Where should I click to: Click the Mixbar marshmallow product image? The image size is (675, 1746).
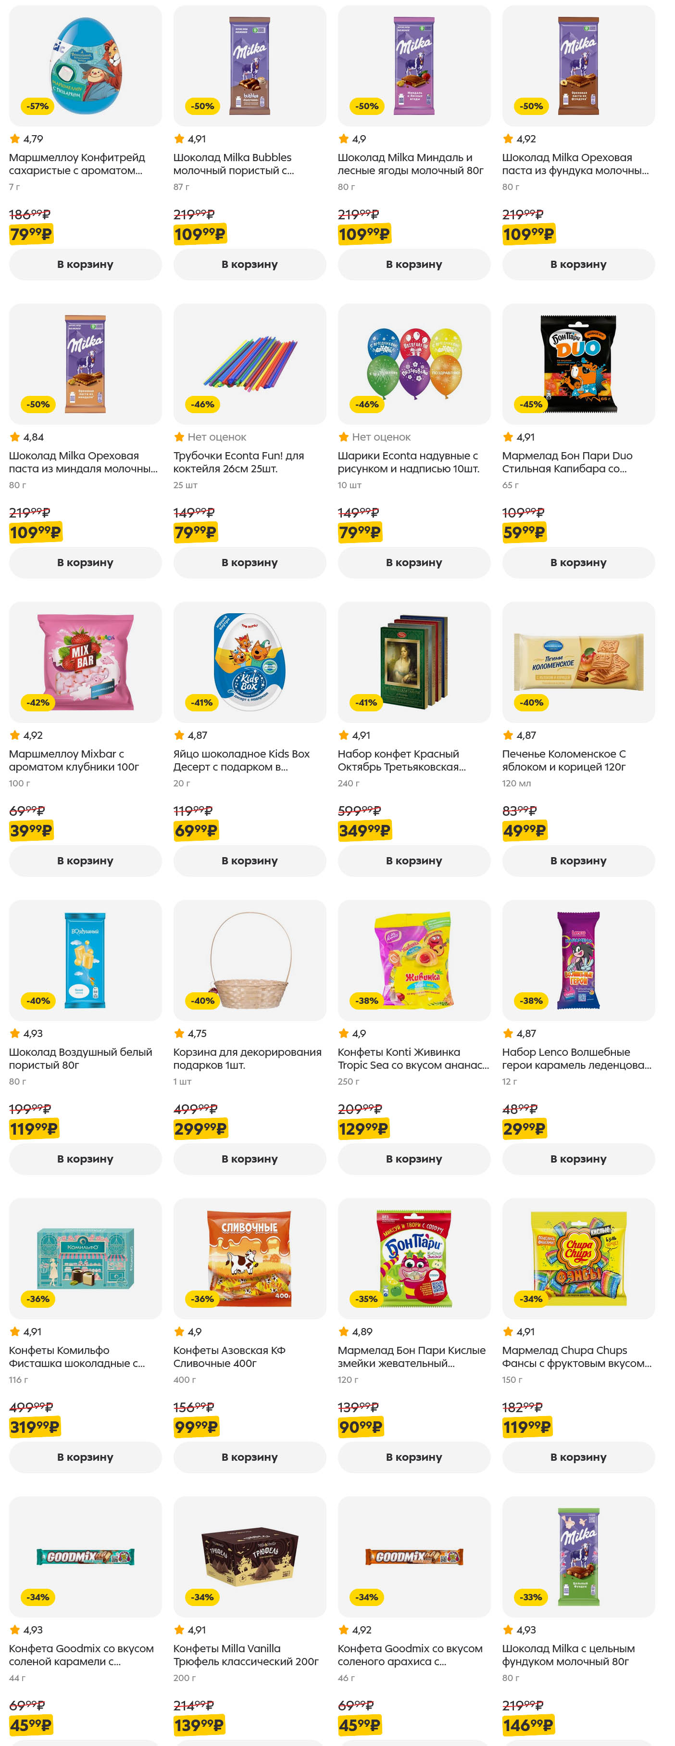(x=86, y=661)
